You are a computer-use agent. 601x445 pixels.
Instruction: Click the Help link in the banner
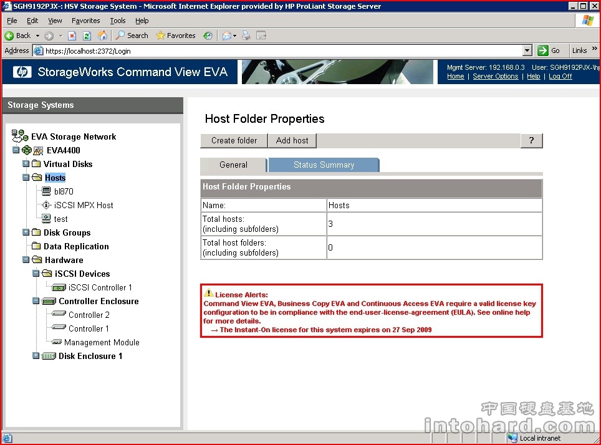(533, 76)
